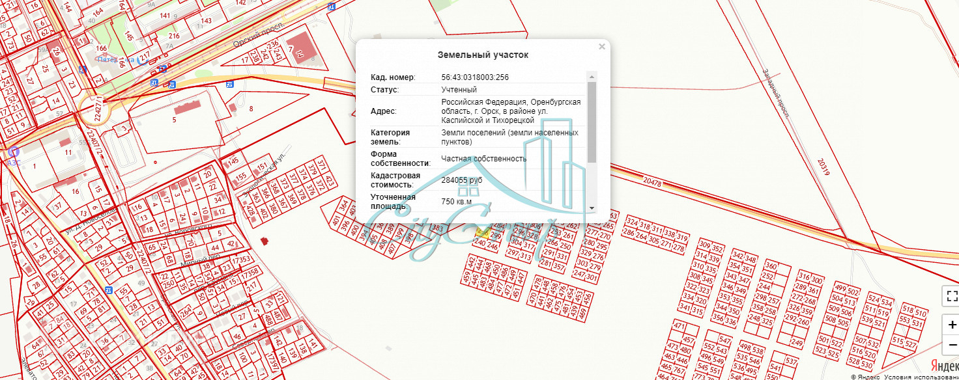
Task: Click the bus stop icon near parcel 21 lower-left
Action: pyautogui.click(x=109, y=290)
